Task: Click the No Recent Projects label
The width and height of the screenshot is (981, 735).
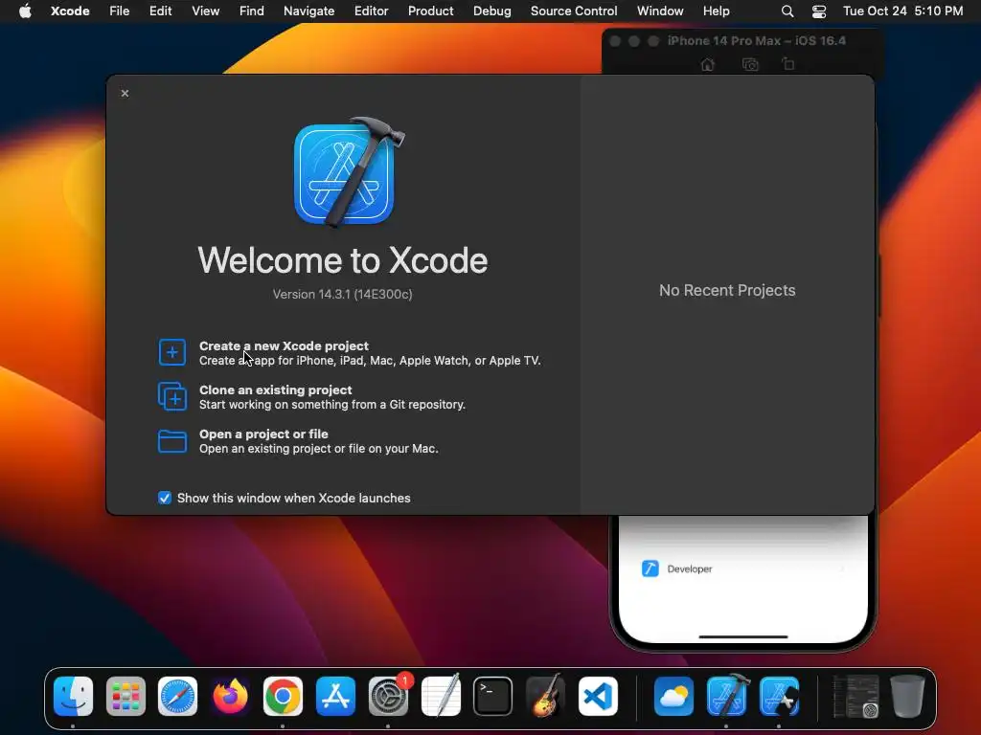Action: (x=727, y=291)
